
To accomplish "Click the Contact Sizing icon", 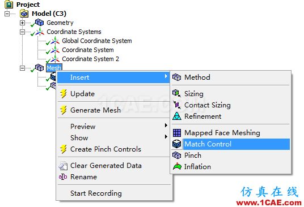I will (x=176, y=105).
